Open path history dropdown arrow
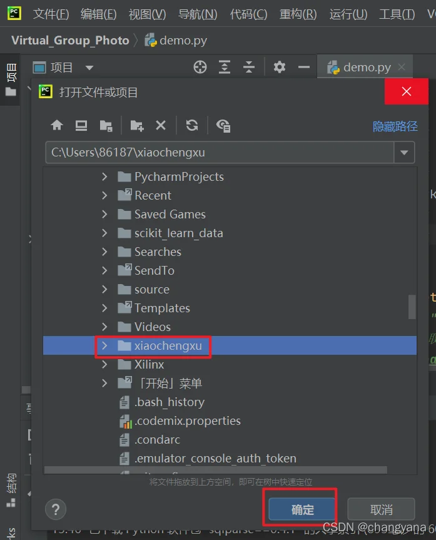 pyautogui.click(x=404, y=152)
